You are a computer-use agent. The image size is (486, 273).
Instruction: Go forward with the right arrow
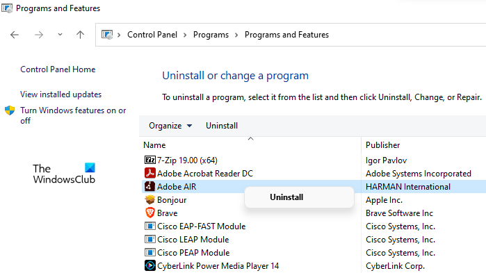(39, 35)
